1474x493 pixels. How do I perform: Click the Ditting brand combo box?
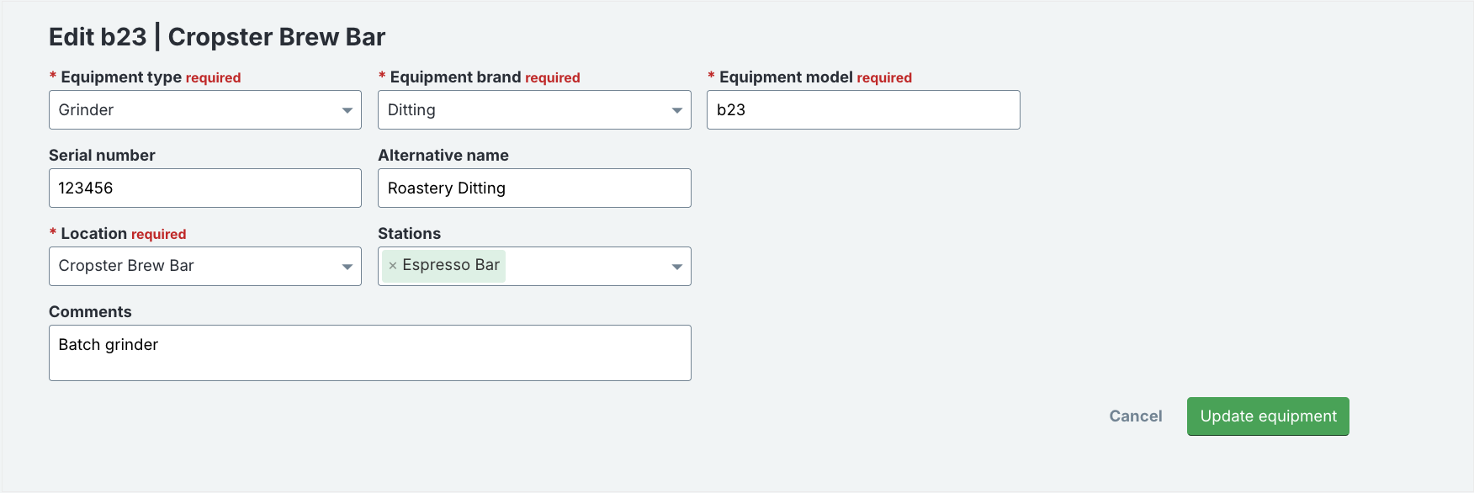(534, 110)
